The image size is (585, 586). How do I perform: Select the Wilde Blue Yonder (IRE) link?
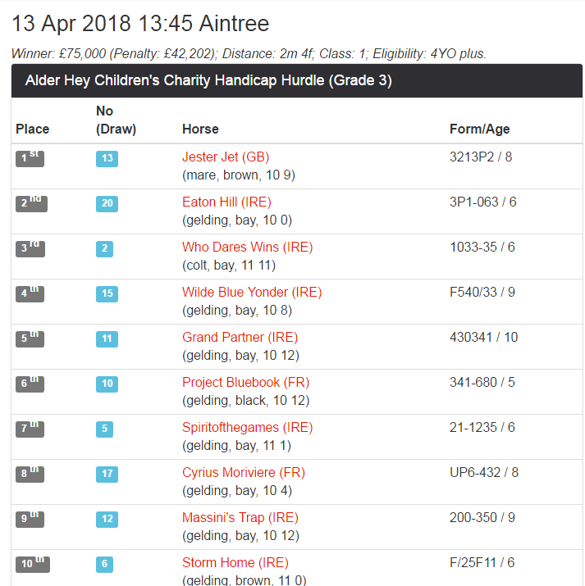point(252,293)
